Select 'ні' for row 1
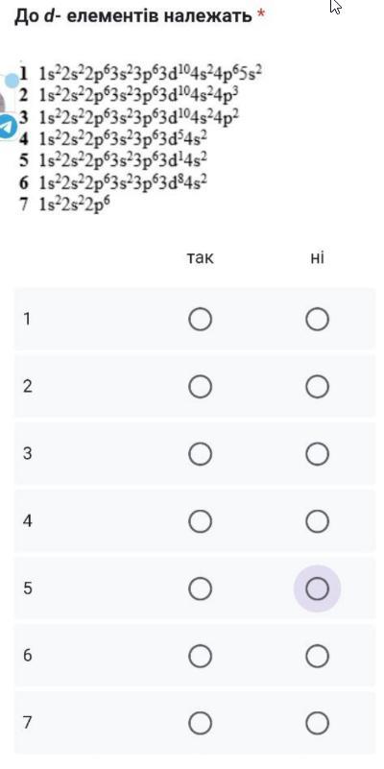 (318, 320)
